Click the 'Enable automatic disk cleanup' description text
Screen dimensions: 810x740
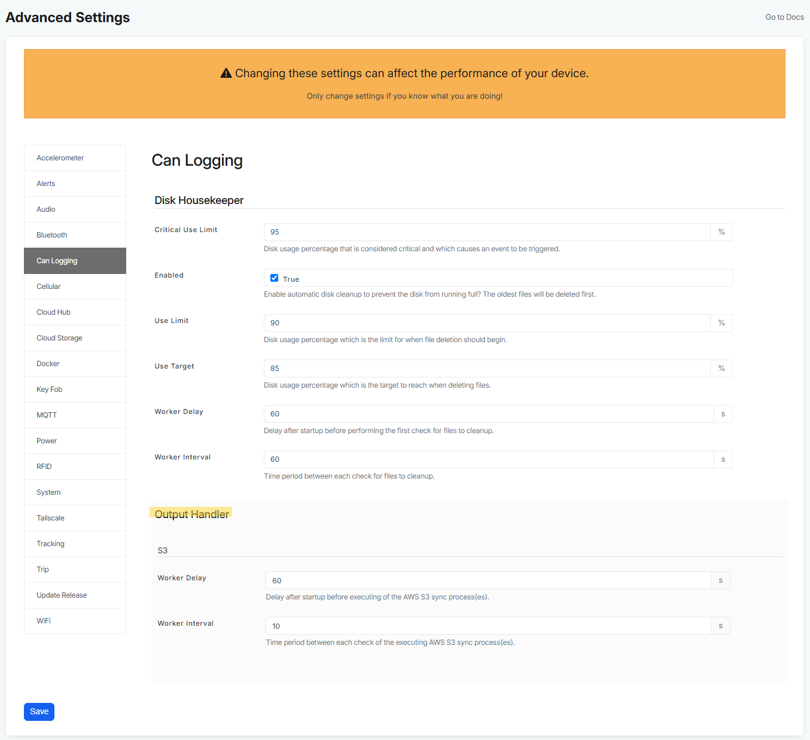pyautogui.click(x=430, y=294)
